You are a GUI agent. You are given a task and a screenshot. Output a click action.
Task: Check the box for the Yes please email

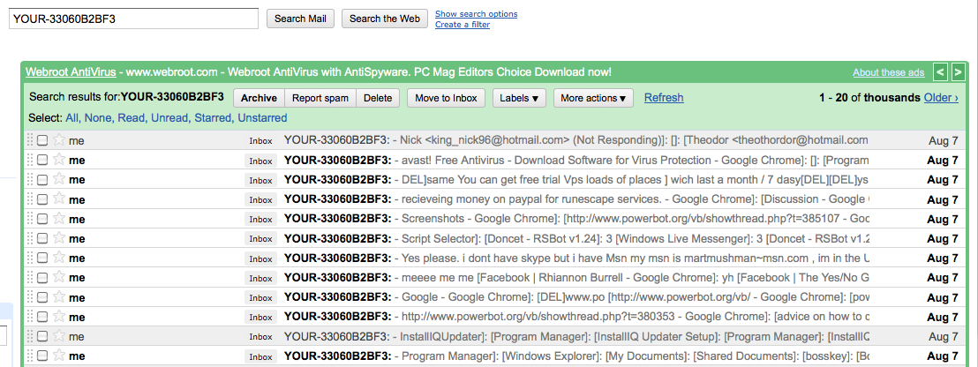[x=42, y=258]
